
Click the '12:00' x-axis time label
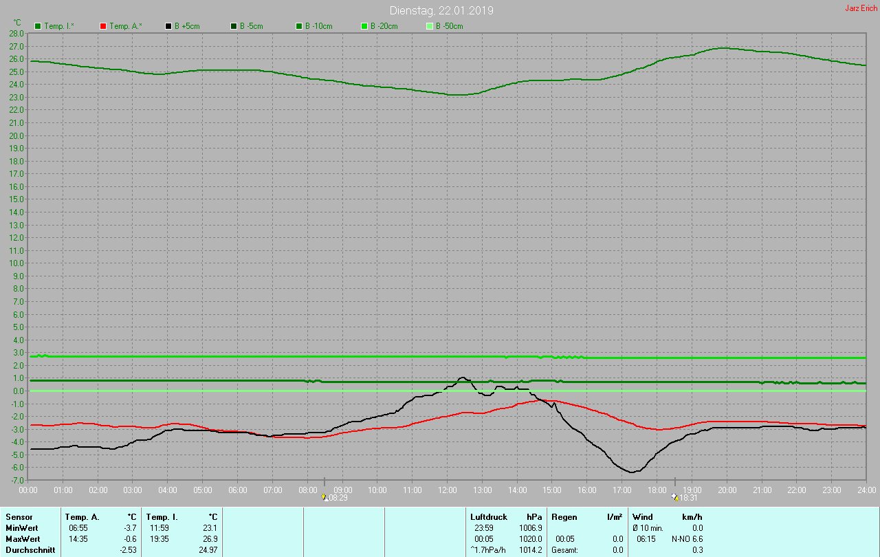[x=447, y=490]
